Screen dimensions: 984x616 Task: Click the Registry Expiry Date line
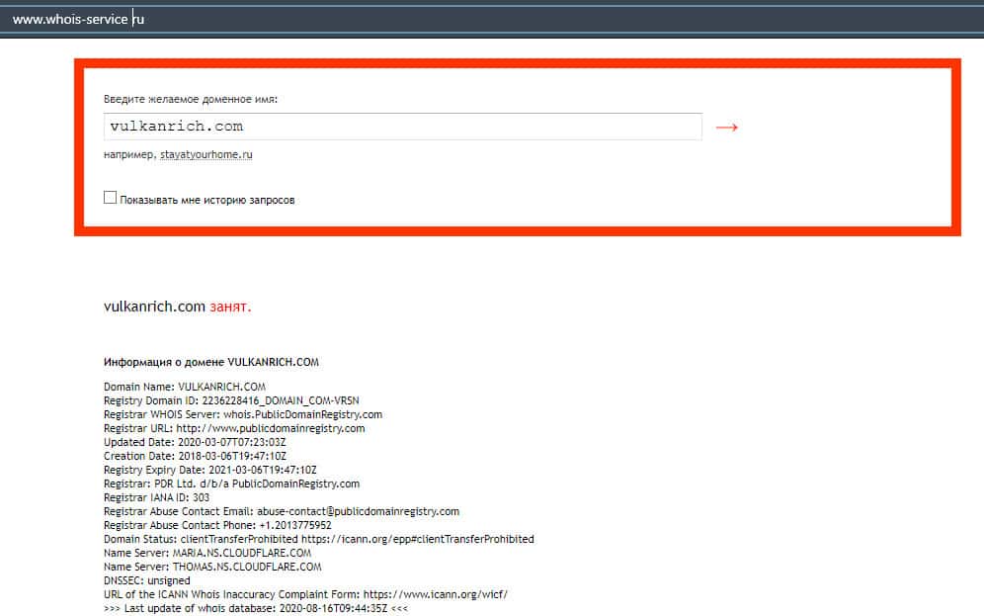[x=210, y=470]
